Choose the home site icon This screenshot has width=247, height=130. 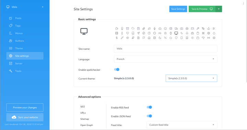point(149,38)
